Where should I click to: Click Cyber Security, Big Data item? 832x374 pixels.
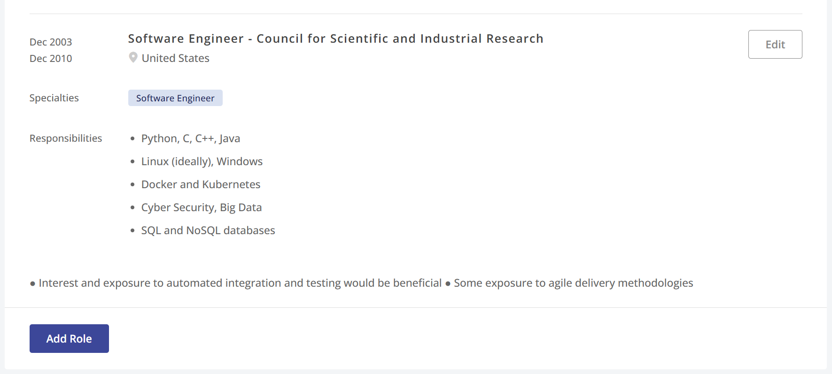(201, 207)
